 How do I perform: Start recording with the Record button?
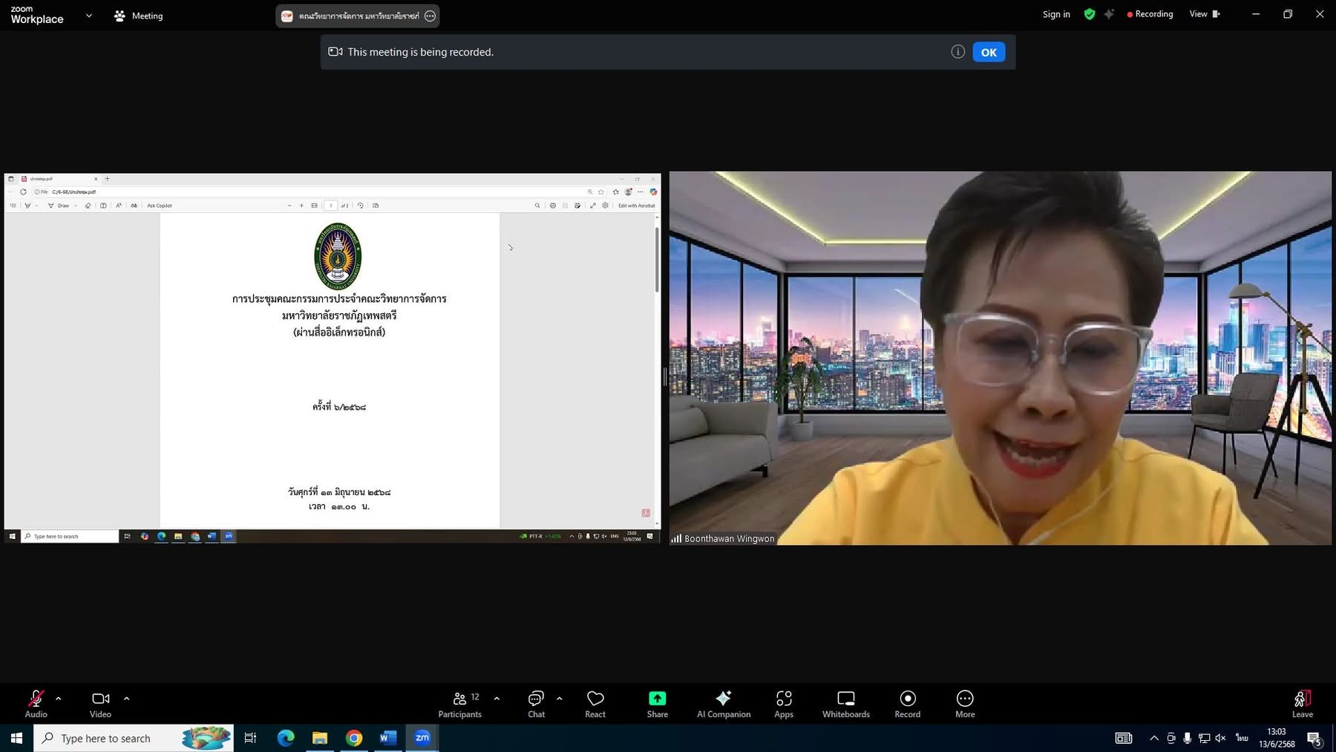pos(907,703)
